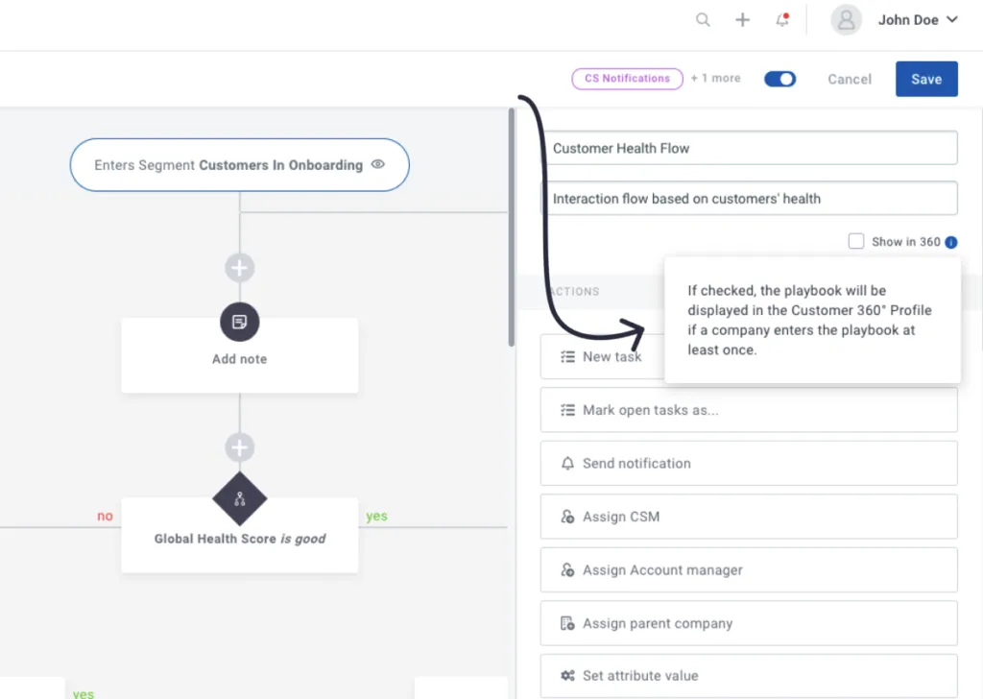983x699 pixels.
Task: Open the Add note step icon
Action: [239, 322]
